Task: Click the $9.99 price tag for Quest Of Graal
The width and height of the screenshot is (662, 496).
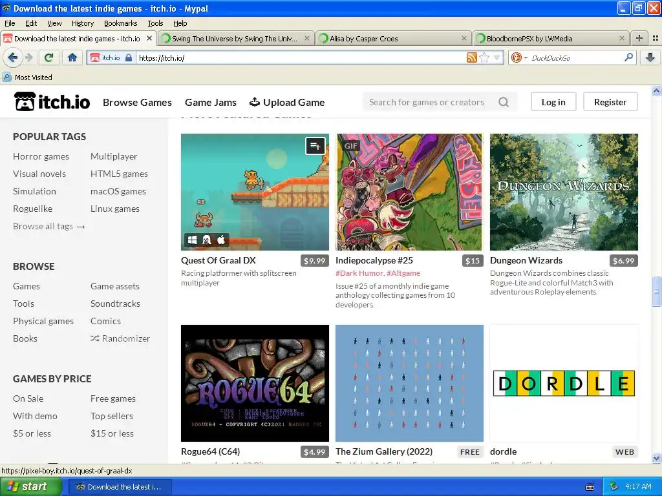Action: (x=315, y=261)
